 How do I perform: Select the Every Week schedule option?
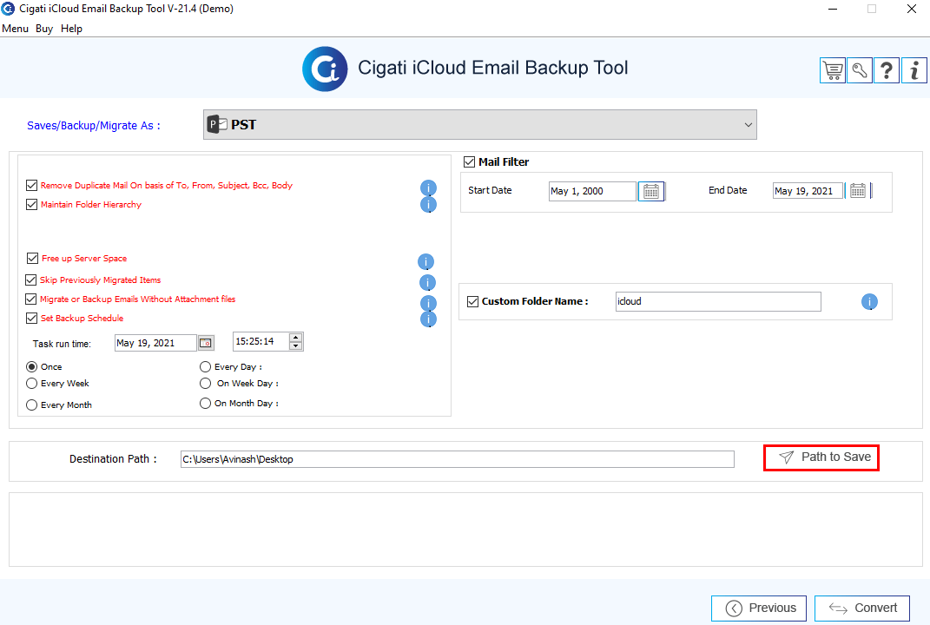[x=32, y=384]
